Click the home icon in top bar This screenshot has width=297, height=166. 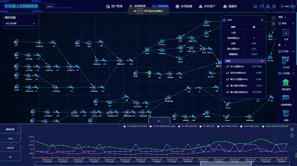point(255,6)
